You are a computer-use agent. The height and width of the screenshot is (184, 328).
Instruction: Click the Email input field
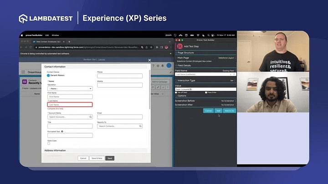(x=120, y=117)
